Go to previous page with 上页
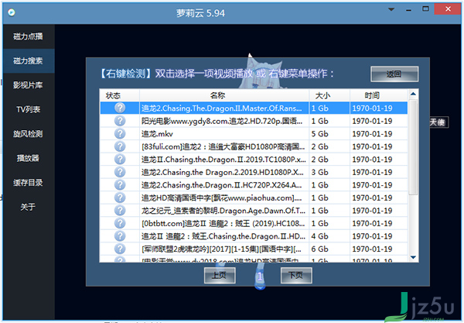The image size is (464, 323). 220,275
